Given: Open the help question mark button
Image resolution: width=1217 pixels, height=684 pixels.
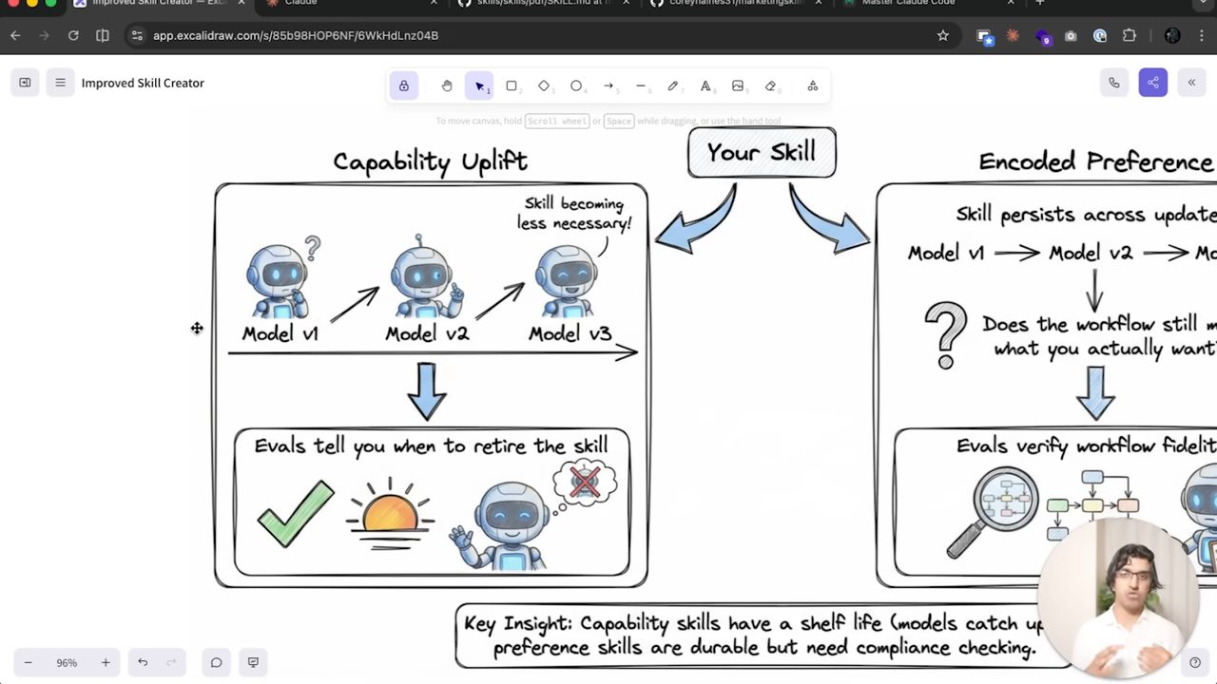Looking at the screenshot, I should 1195,662.
